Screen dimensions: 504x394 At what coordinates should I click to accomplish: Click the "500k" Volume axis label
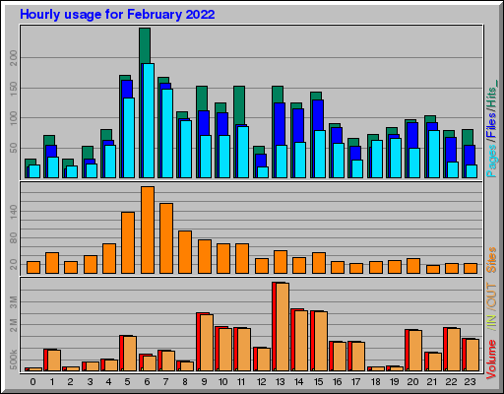click(x=14, y=360)
